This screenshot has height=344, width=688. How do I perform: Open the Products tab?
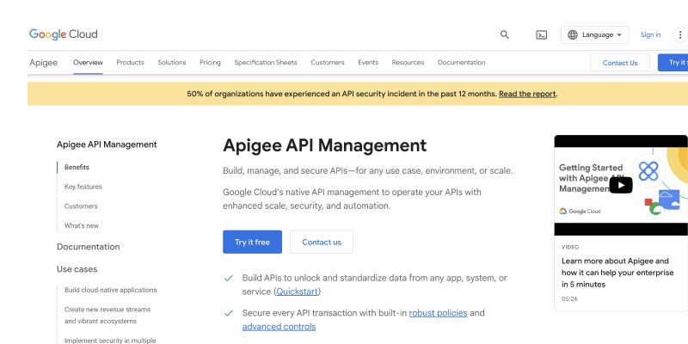coord(130,62)
